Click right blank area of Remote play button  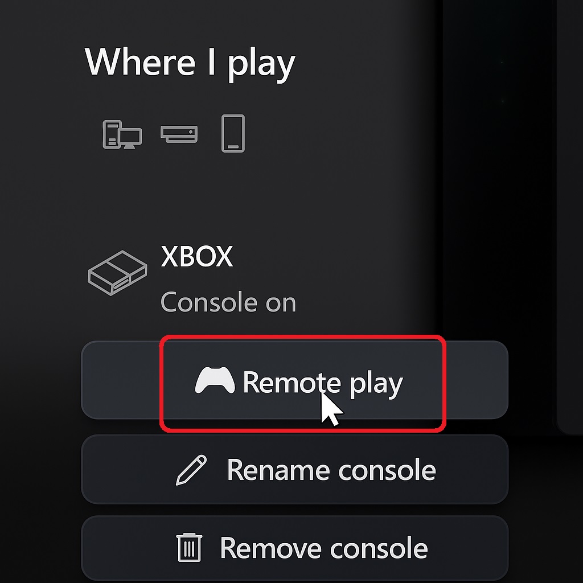[x=477, y=380]
